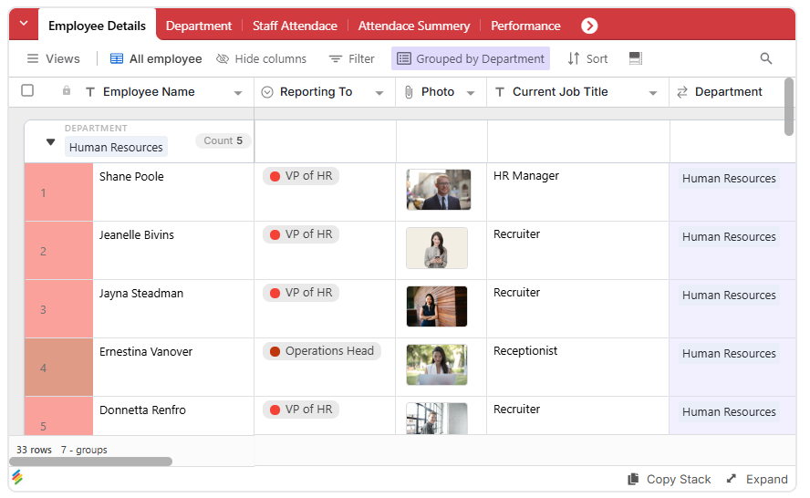Screen dimensions: 810x498
Task: Click the Department column header
Action: tap(729, 92)
